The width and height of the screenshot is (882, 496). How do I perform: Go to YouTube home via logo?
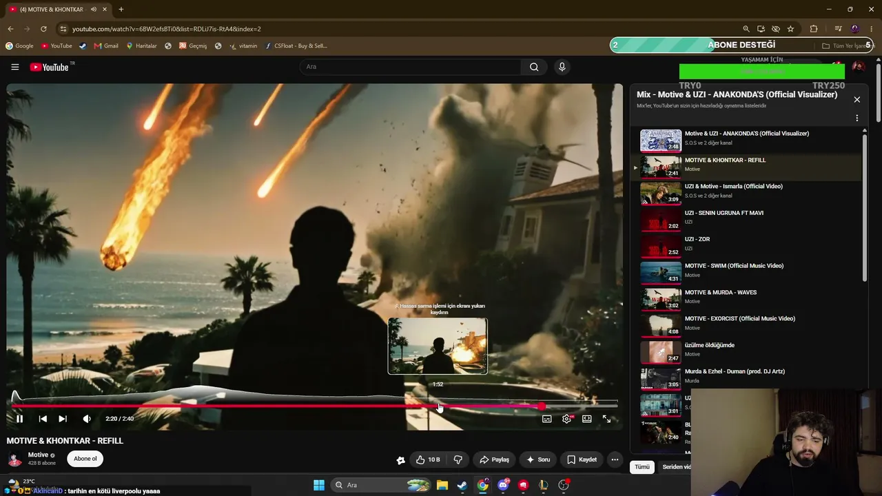(50, 67)
